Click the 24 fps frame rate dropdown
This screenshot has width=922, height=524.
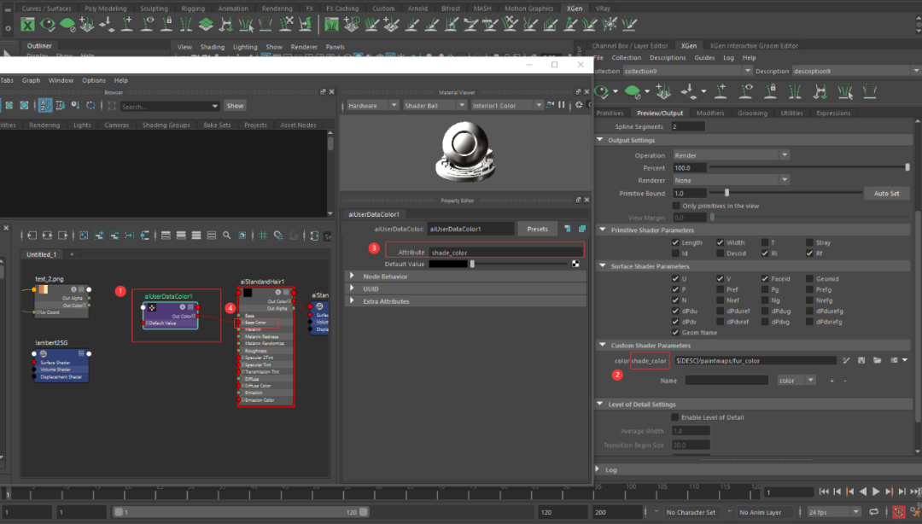pyautogui.click(x=833, y=512)
